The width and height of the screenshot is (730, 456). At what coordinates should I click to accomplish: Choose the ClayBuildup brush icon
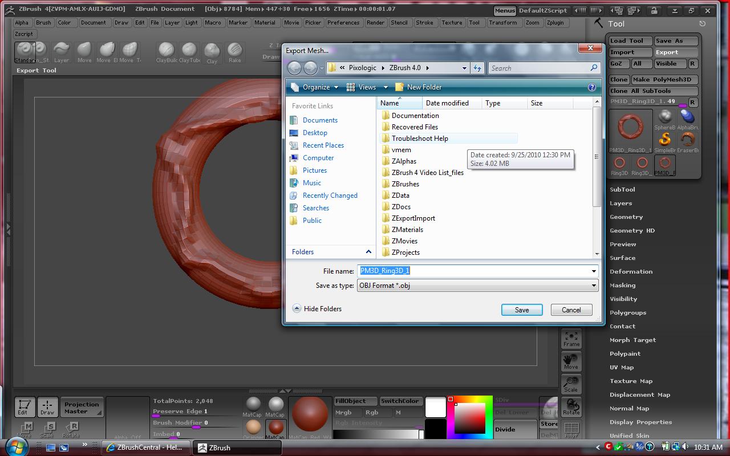(x=166, y=52)
